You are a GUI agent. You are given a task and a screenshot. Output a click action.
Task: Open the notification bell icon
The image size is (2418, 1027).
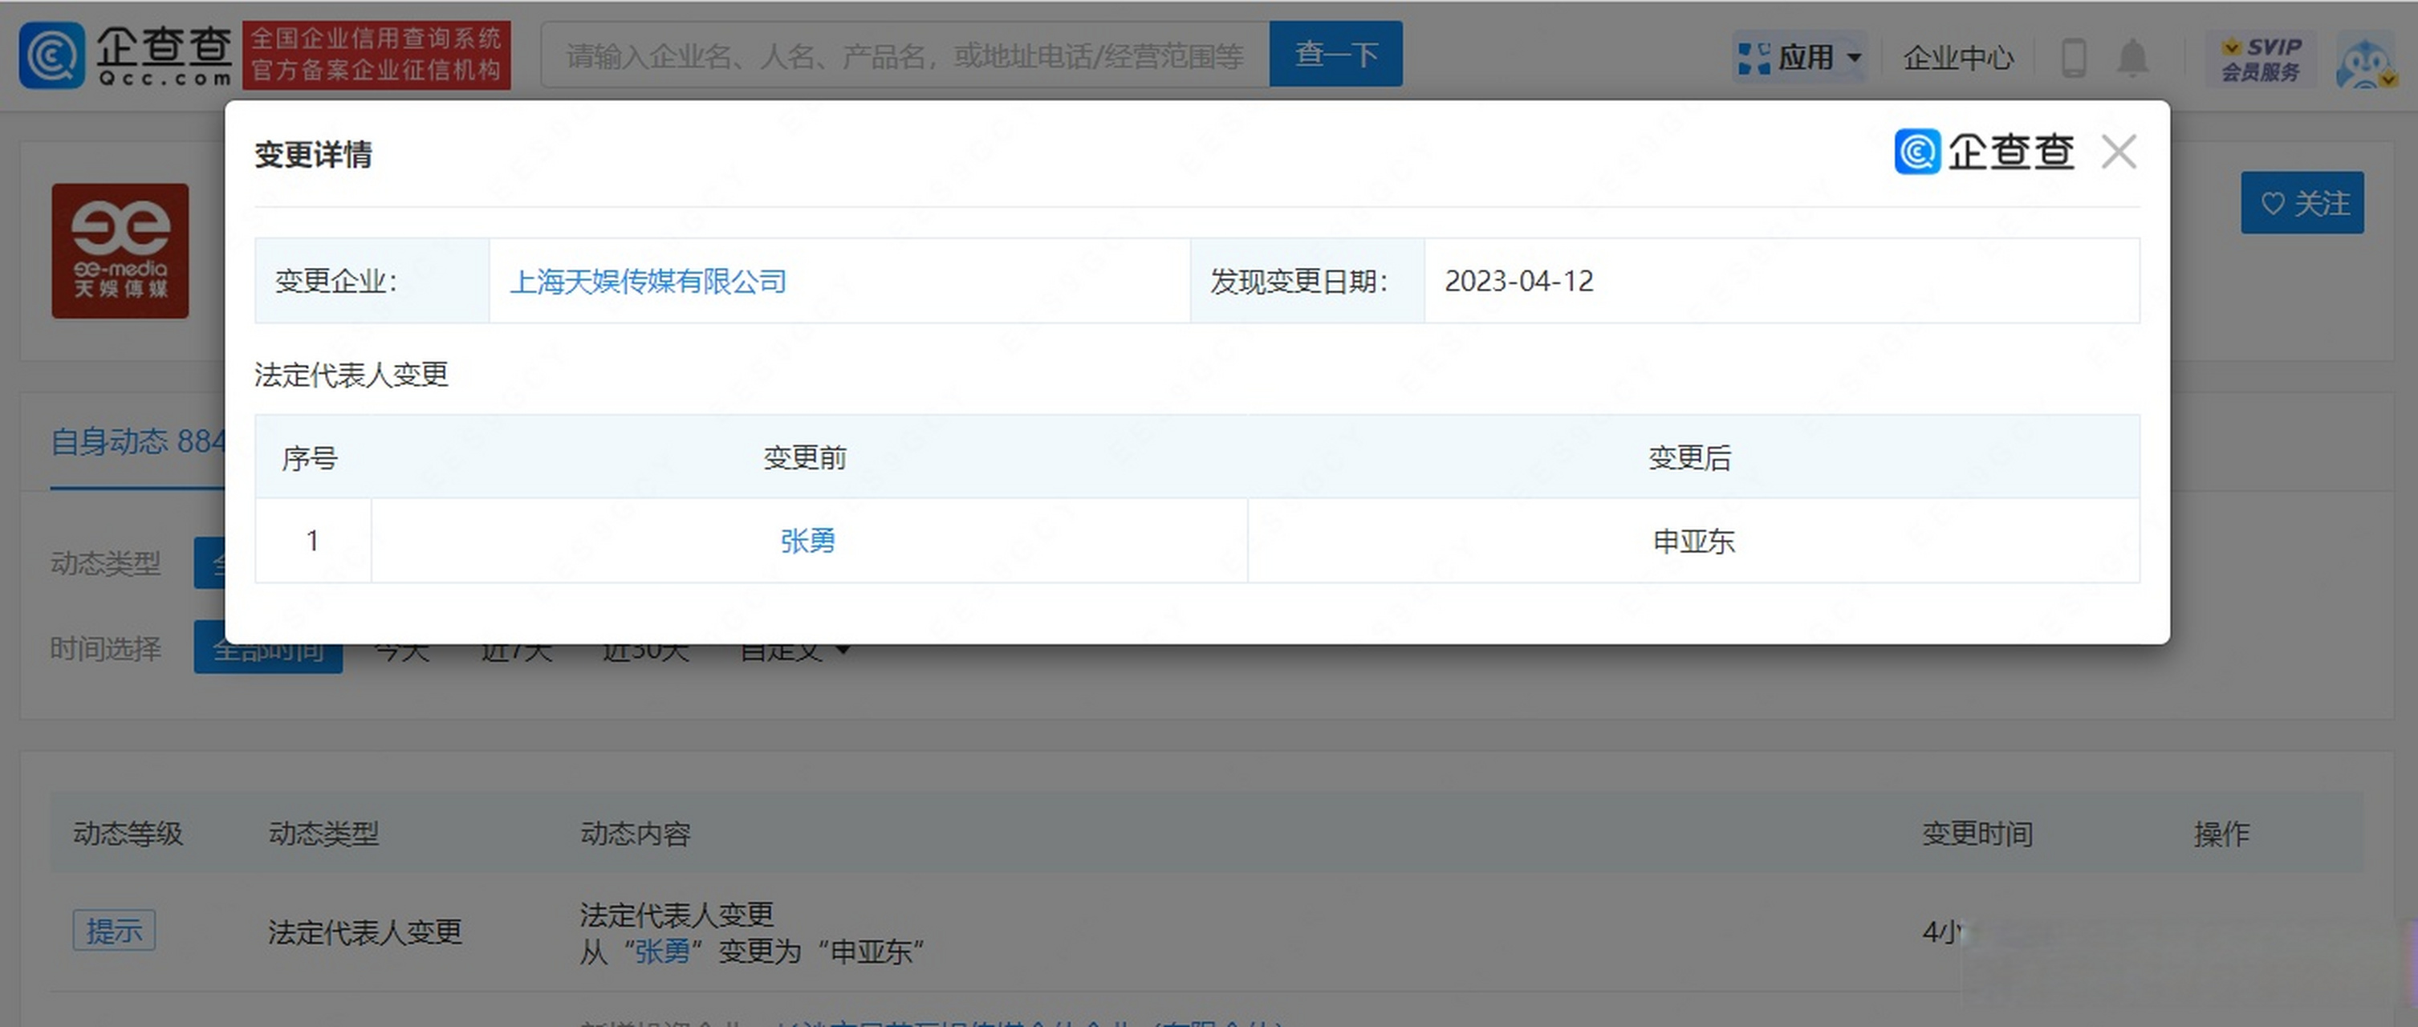pyautogui.click(x=2132, y=59)
